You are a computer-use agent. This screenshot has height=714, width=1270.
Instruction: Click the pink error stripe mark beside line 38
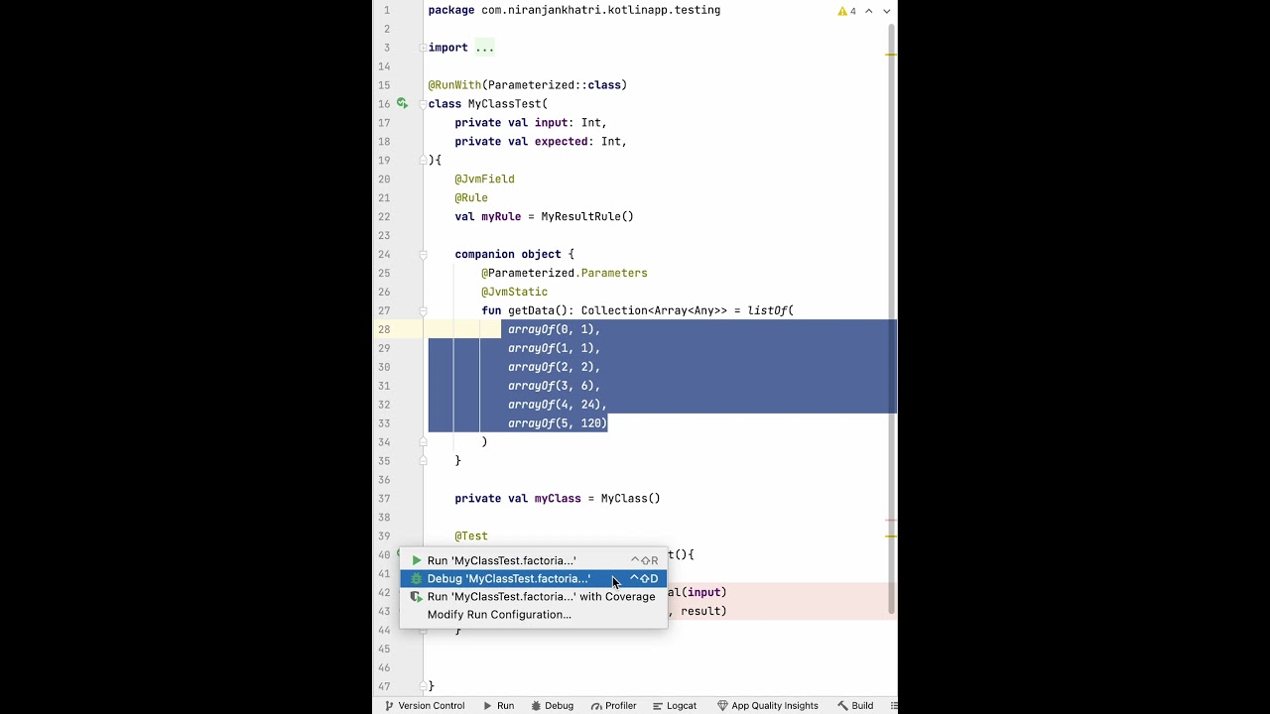pos(891,520)
